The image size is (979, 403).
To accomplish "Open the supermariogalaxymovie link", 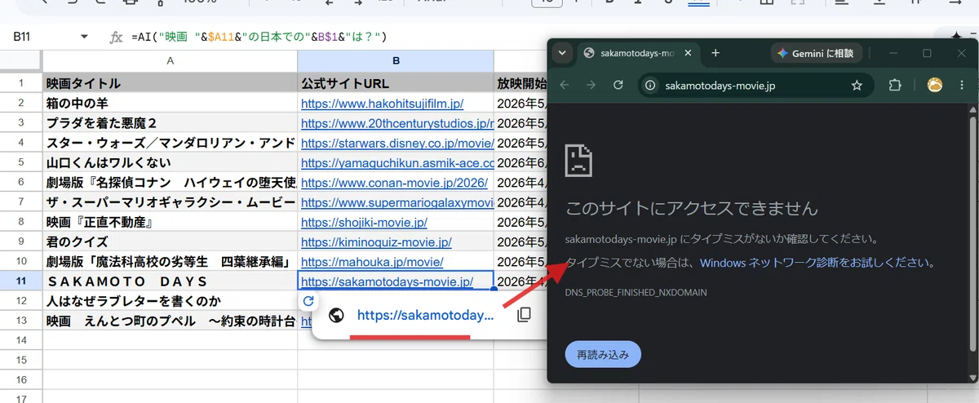I will point(397,202).
